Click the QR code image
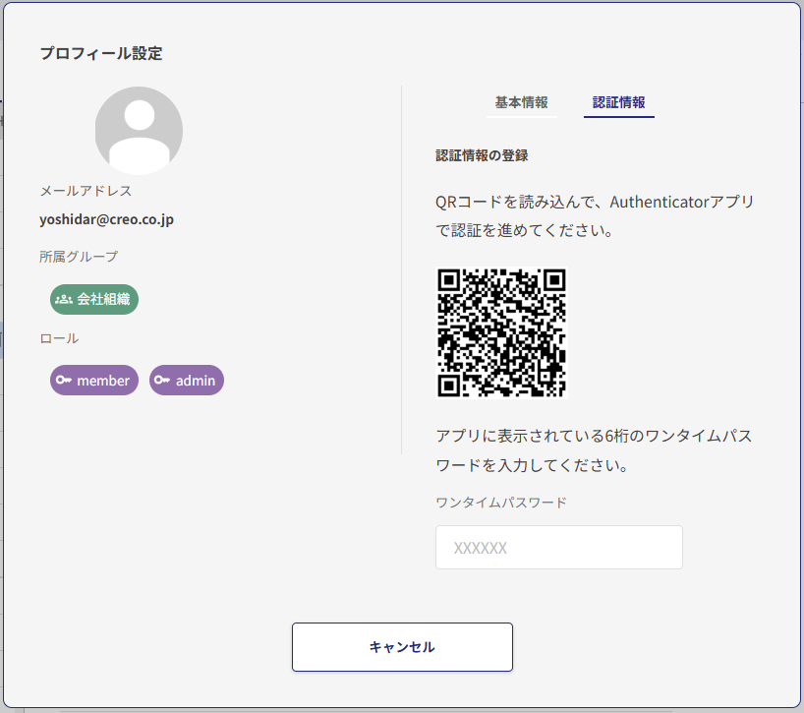This screenshot has width=804, height=713. coord(501,332)
